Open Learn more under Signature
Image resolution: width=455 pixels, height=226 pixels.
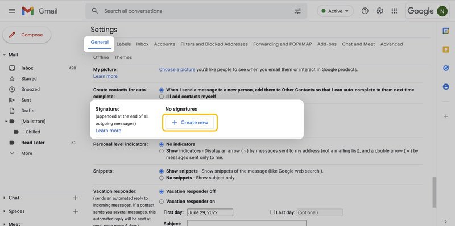tap(108, 131)
